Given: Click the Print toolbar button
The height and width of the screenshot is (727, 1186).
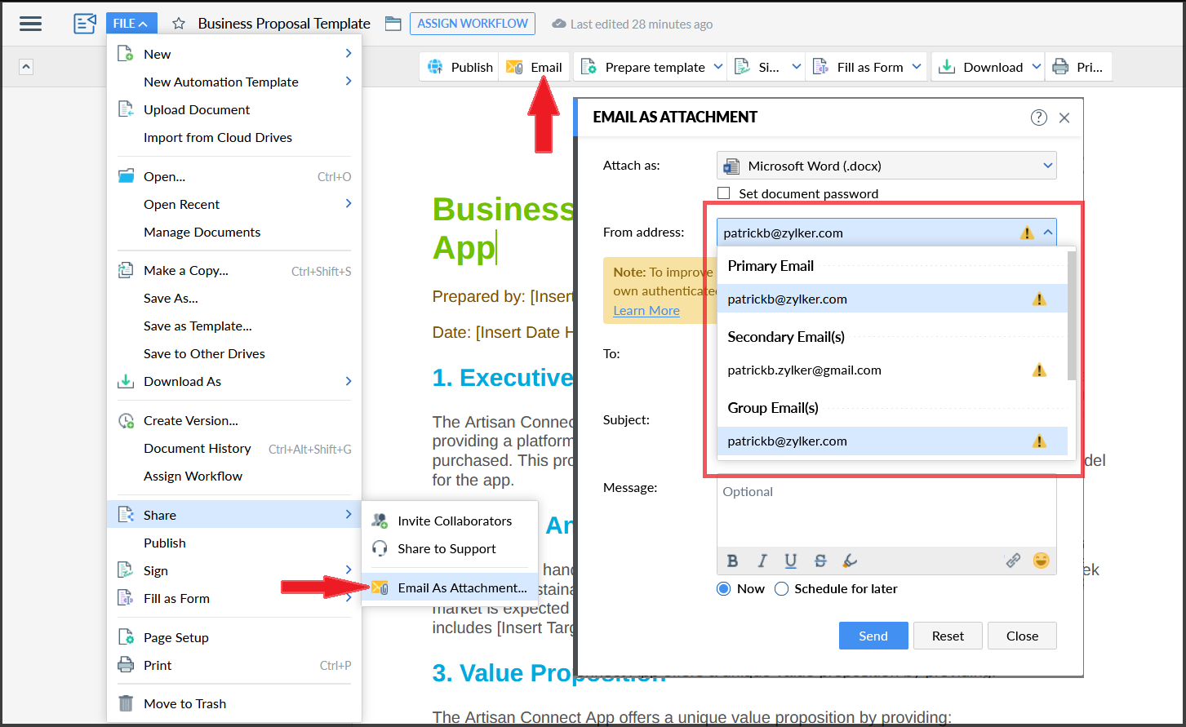Looking at the screenshot, I should [1078, 67].
